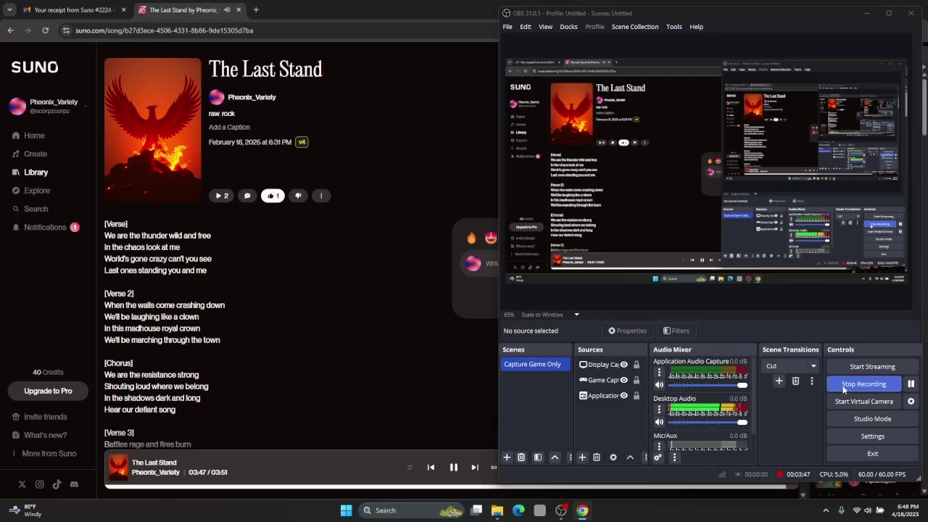Adjust Desktop Audio volume slider

point(708,422)
